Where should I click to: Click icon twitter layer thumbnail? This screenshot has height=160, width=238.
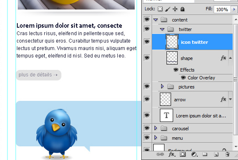(172, 42)
